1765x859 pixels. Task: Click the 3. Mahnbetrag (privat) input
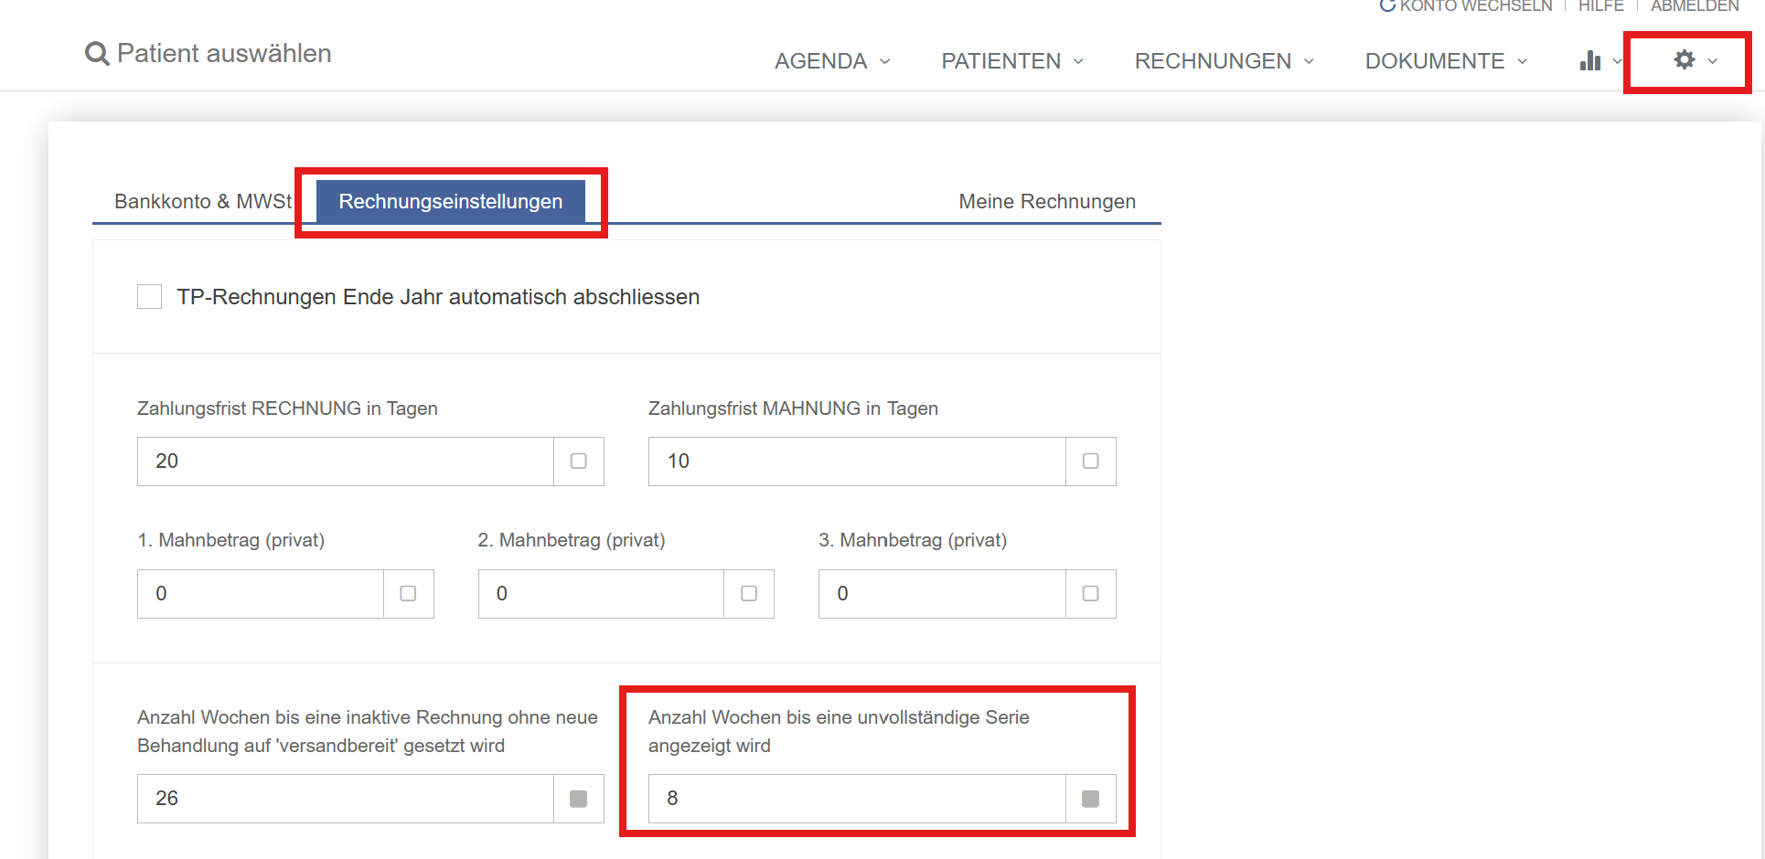pos(942,594)
